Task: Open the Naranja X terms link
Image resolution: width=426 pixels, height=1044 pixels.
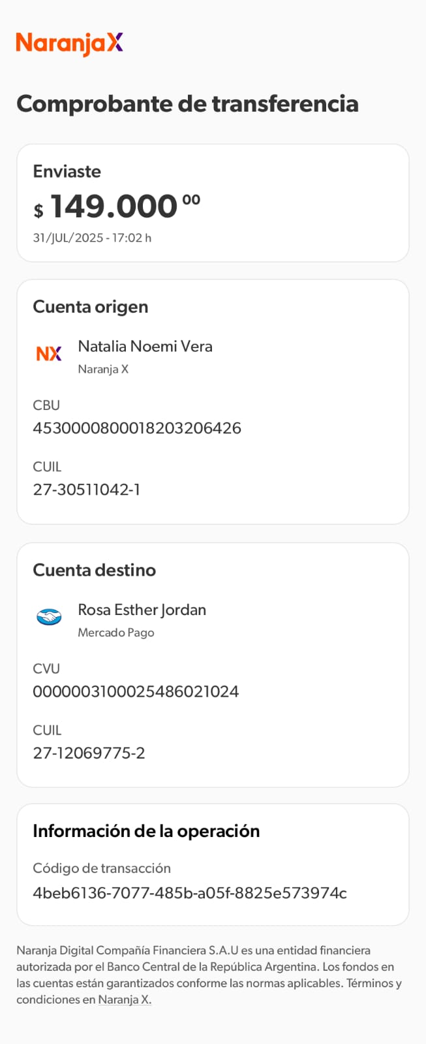Action: pos(125,1000)
